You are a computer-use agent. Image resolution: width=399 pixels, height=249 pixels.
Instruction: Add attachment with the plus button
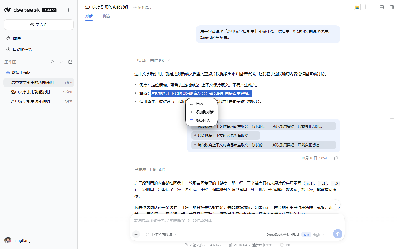136,234
